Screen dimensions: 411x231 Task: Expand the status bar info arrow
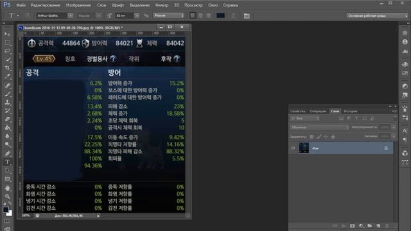[x=98, y=216]
